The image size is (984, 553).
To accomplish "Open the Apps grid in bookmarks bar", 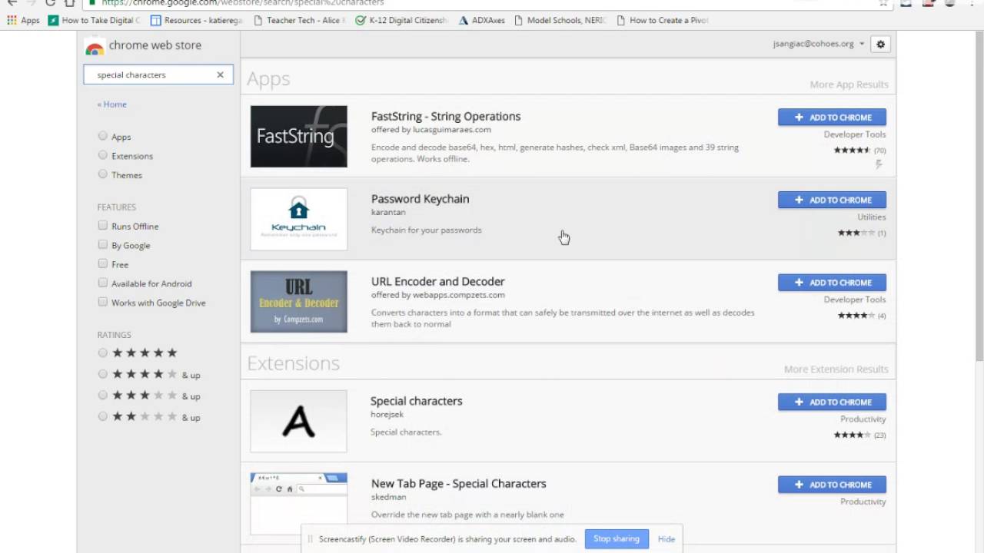I will point(23,20).
